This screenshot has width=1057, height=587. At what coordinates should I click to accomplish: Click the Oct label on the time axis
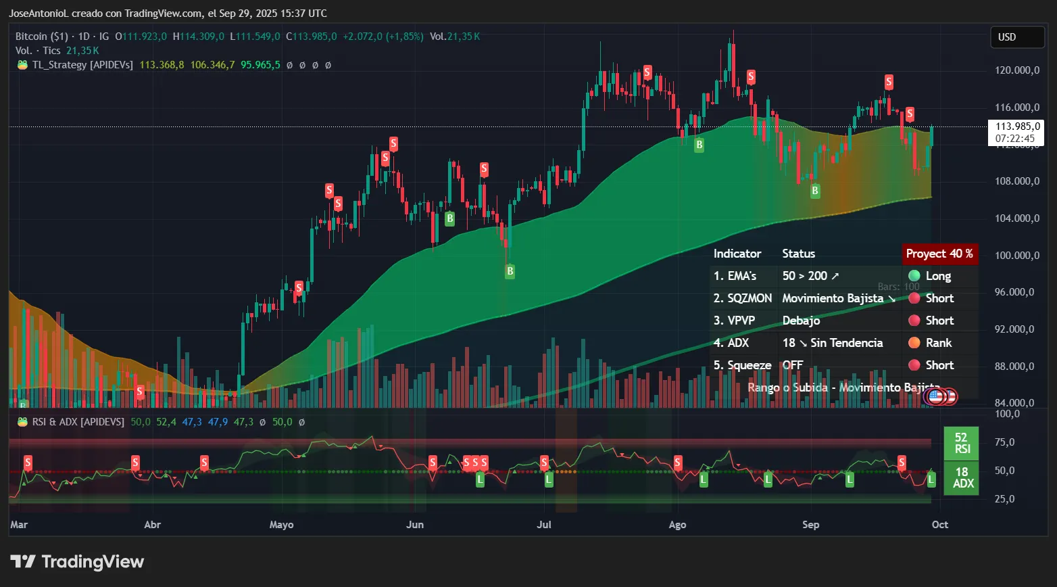pos(939,524)
